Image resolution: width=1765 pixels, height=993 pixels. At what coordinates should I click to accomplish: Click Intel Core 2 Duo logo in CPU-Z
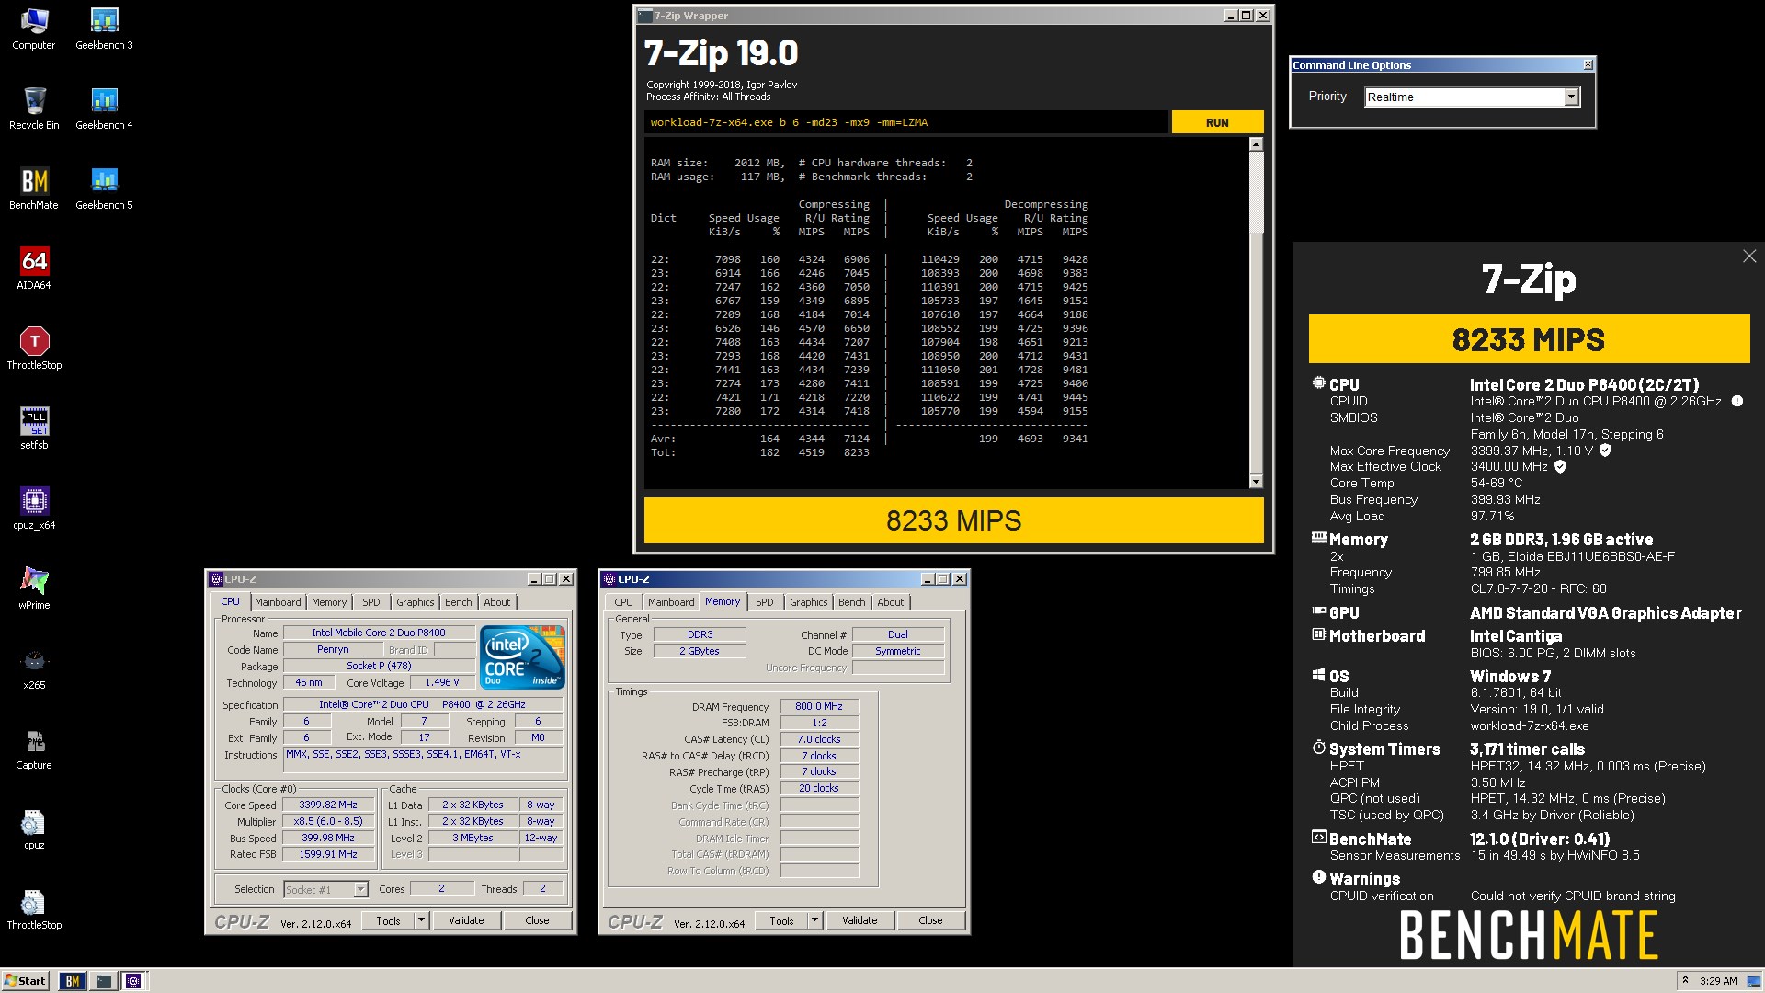[523, 657]
